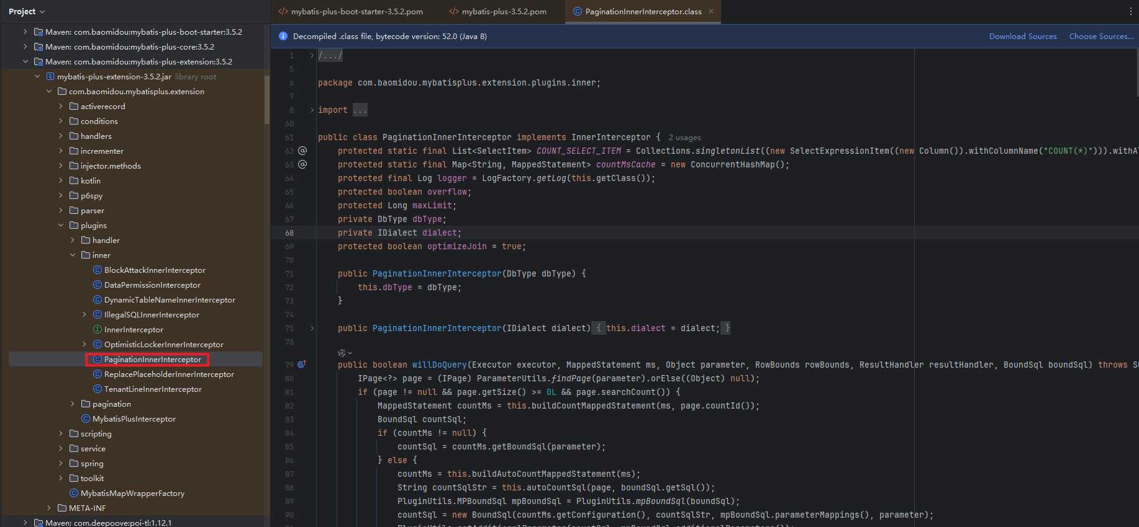Click the info icon in the decompiled banner
The image size is (1139, 527).
click(x=283, y=37)
